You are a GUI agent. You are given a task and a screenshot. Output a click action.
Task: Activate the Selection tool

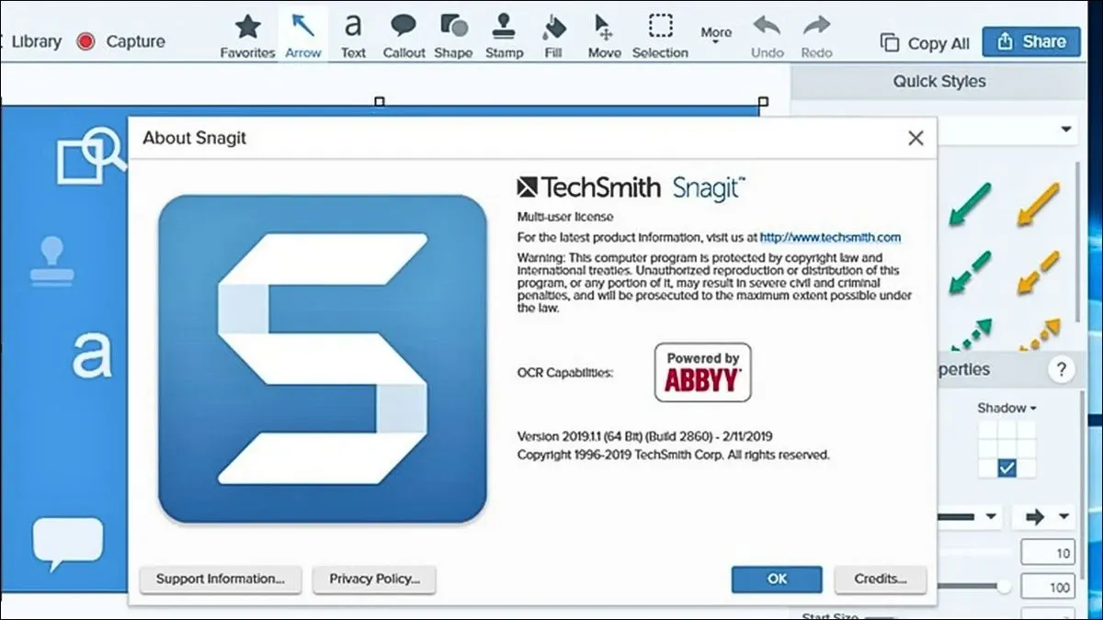pos(660,34)
